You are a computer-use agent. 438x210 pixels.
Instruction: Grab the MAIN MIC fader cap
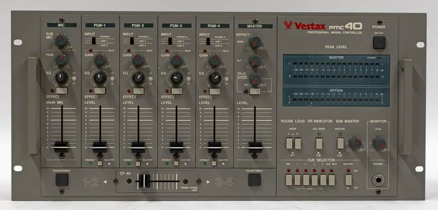click(61, 147)
